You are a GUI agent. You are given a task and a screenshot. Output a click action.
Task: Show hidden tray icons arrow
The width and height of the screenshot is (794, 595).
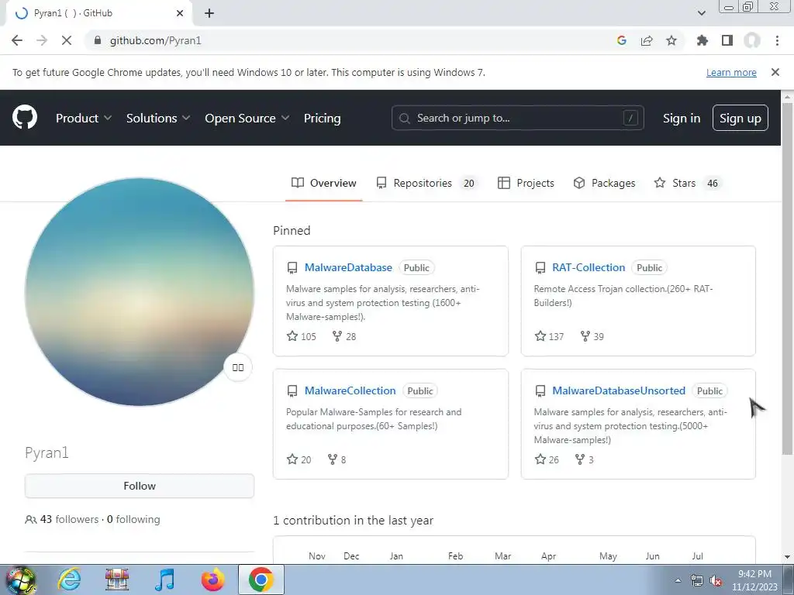click(x=678, y=581)
